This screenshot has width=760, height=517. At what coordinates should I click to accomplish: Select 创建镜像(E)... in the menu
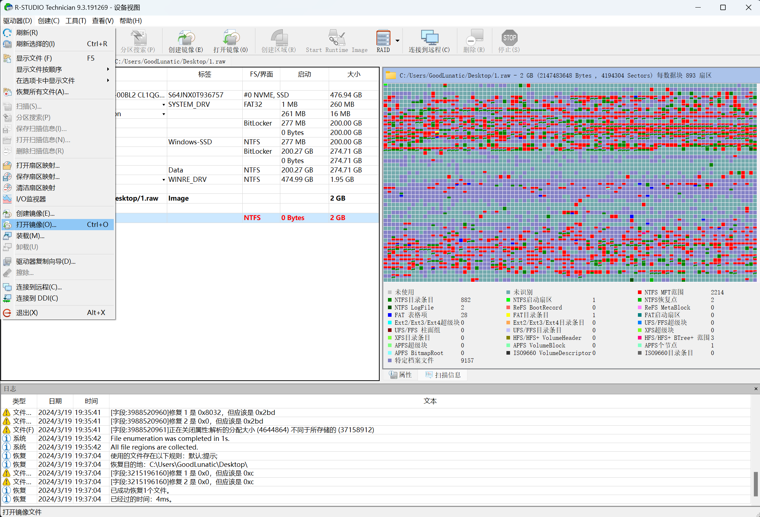point(58,213)
